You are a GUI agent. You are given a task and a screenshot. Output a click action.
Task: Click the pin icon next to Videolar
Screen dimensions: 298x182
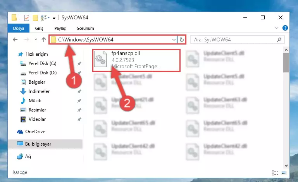[x=79, y=119]
